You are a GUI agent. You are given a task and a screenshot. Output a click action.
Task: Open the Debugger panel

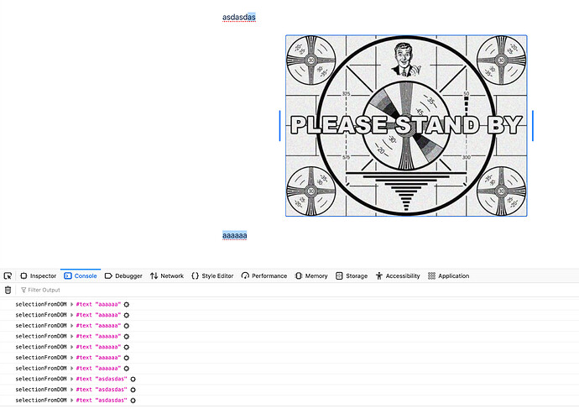[123, 276]
